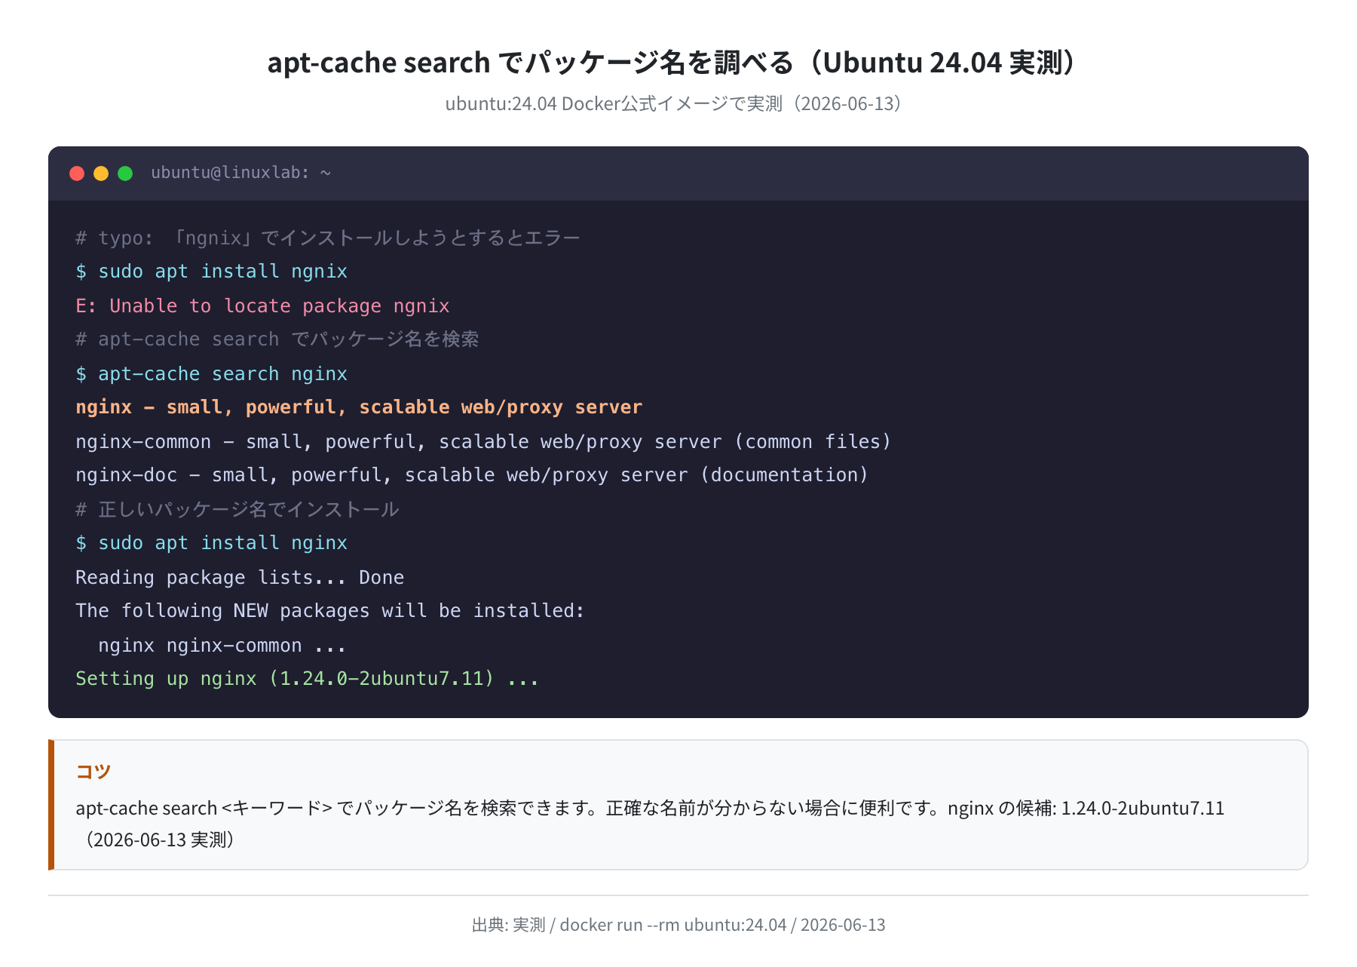Click the 'コツ' tip heading
This screenshot has width=1357, height=967.
pos(93,771)
